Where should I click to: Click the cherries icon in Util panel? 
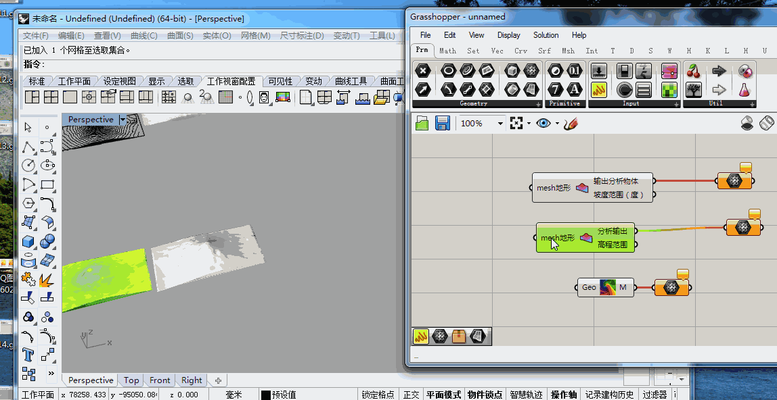tap(694, 71)
